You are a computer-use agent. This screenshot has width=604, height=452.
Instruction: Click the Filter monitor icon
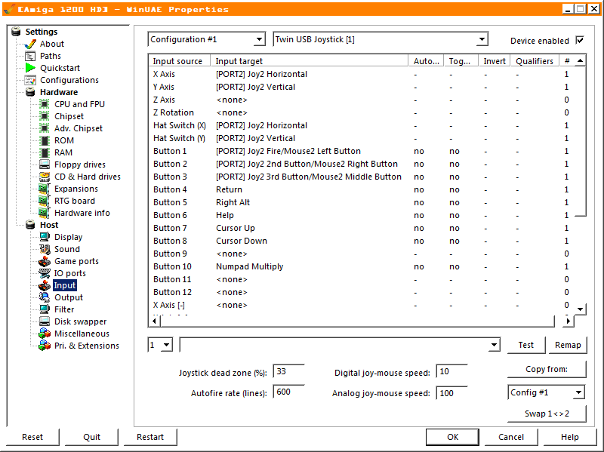(x=45, y=309)
